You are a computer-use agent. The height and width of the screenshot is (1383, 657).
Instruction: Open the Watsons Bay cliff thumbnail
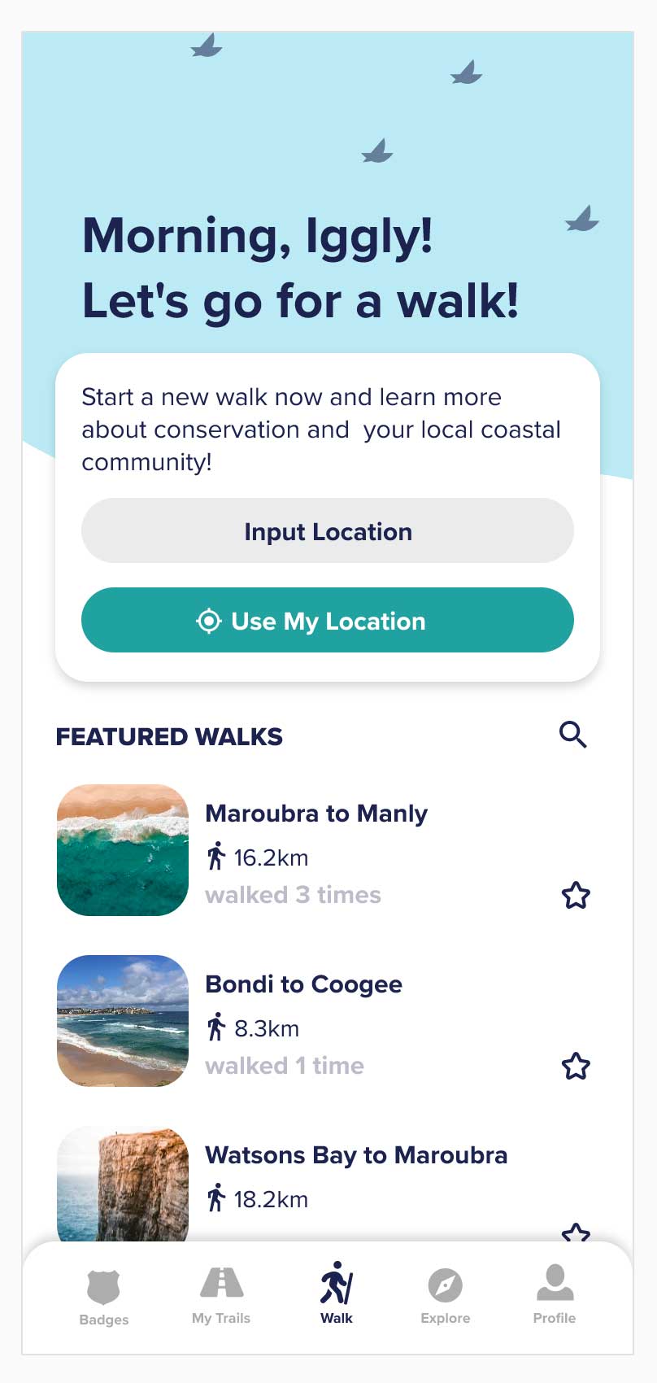coord(123,1185)
